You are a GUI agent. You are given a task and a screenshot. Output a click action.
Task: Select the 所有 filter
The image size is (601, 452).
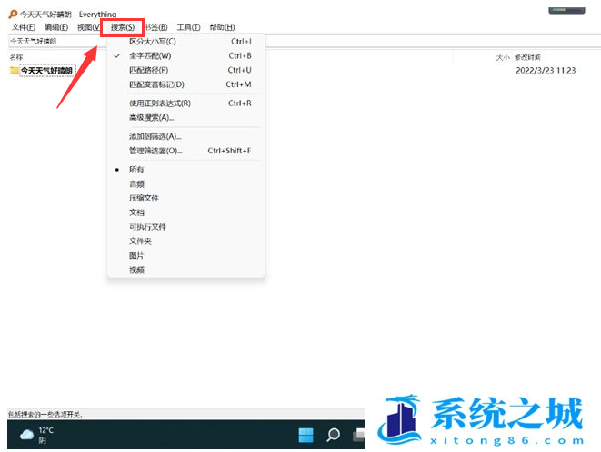(x=186, y=170)
